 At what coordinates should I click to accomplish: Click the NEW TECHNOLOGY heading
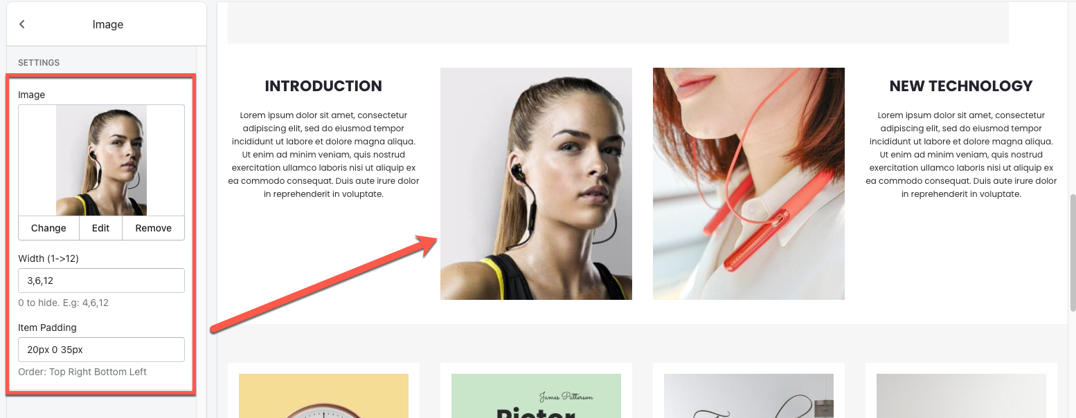tap(961, 86)
